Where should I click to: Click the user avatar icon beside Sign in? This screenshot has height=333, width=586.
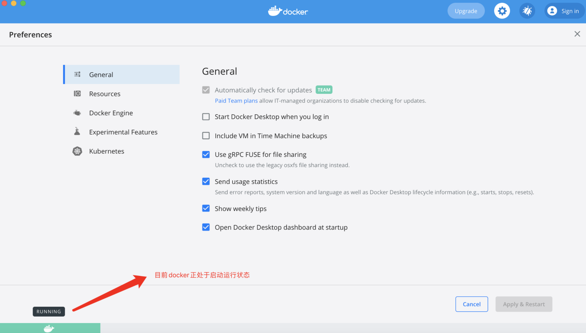point(552,11)
